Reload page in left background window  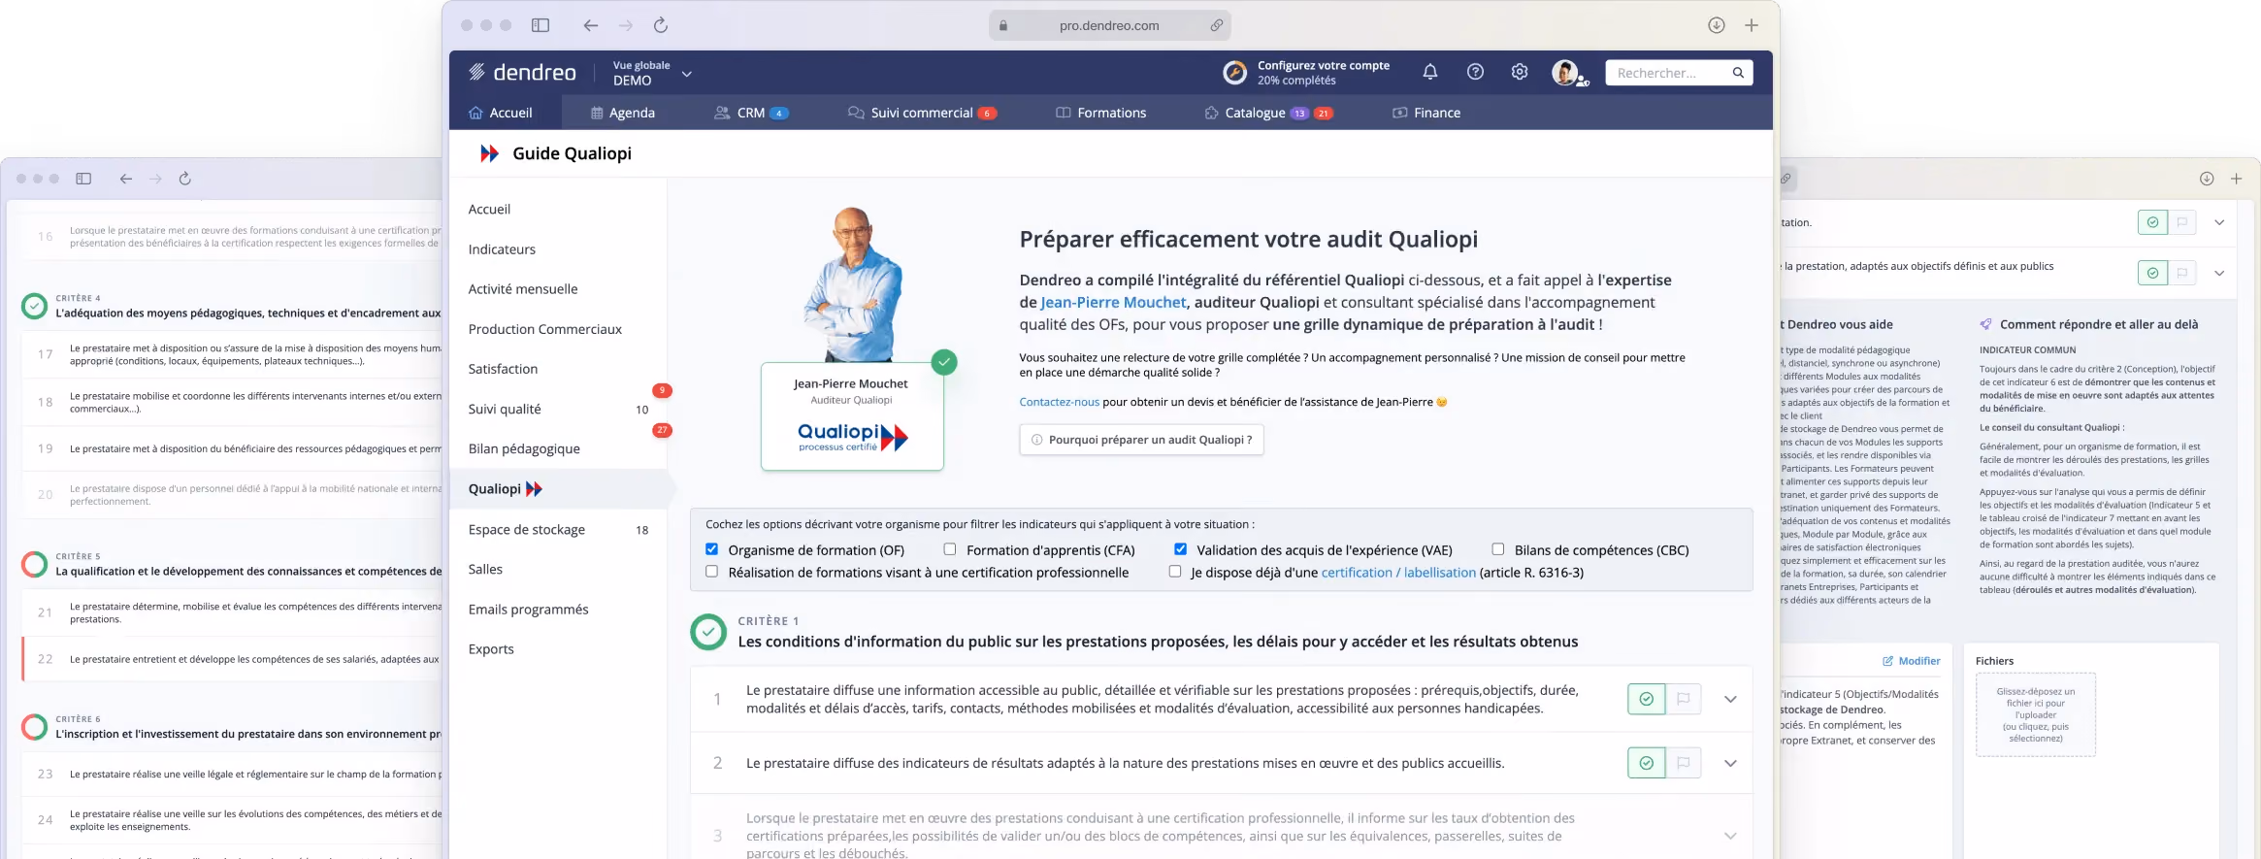click(x=184, y=179)
